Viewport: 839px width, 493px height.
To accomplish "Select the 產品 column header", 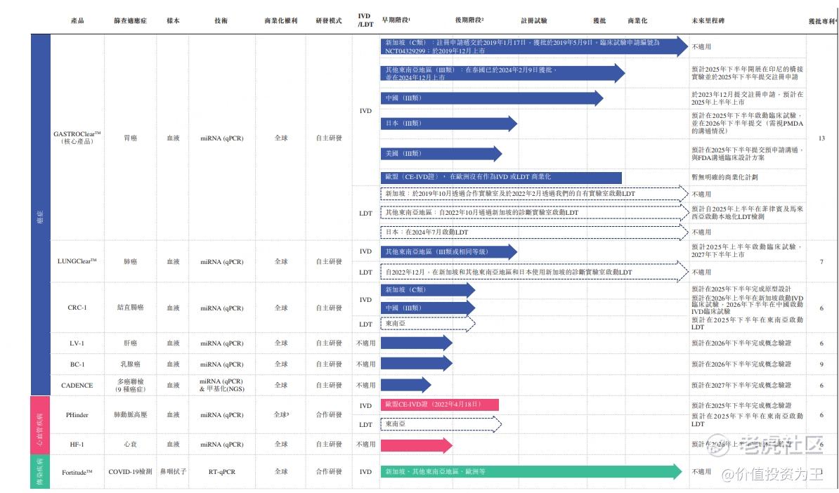I will [x=77, y=20].
